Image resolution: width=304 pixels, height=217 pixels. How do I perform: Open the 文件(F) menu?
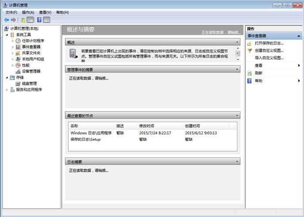(x=11, y=12)
